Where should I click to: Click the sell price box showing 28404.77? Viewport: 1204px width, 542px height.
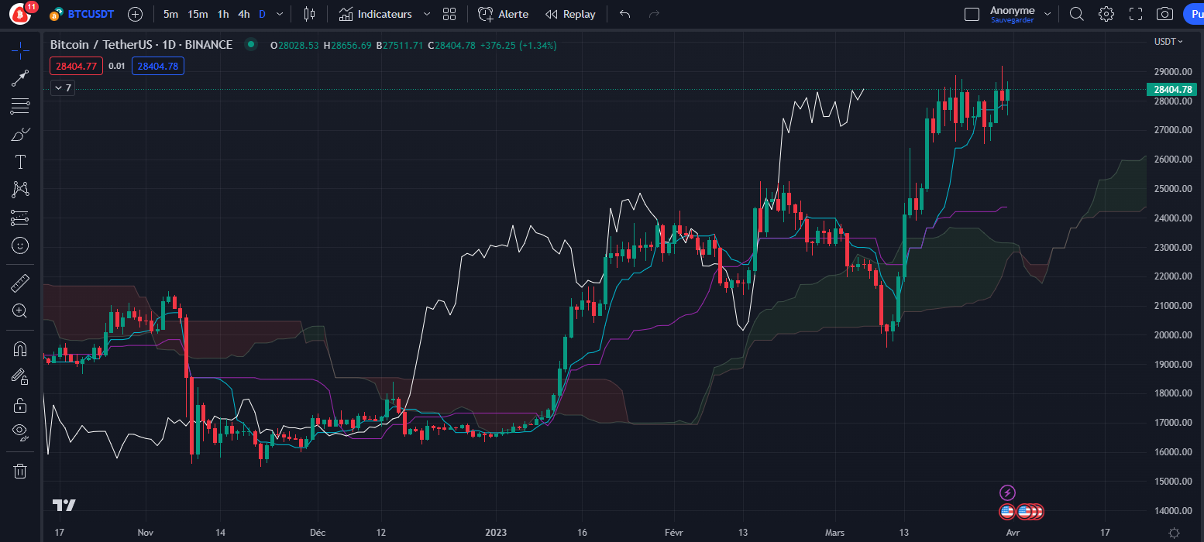click(75, 66)
